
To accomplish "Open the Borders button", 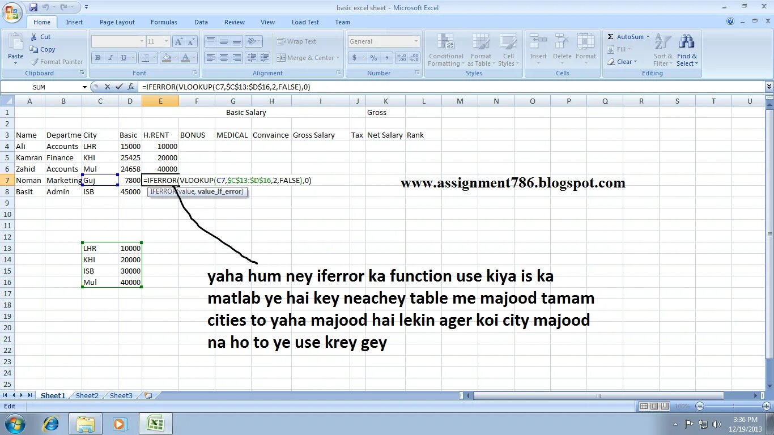I will (x=144, y=58).
